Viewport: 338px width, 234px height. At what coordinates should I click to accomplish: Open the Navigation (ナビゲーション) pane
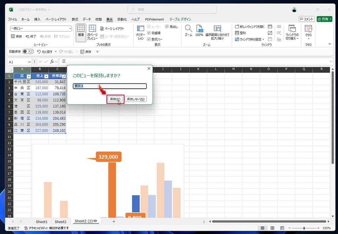pos(141,33)
